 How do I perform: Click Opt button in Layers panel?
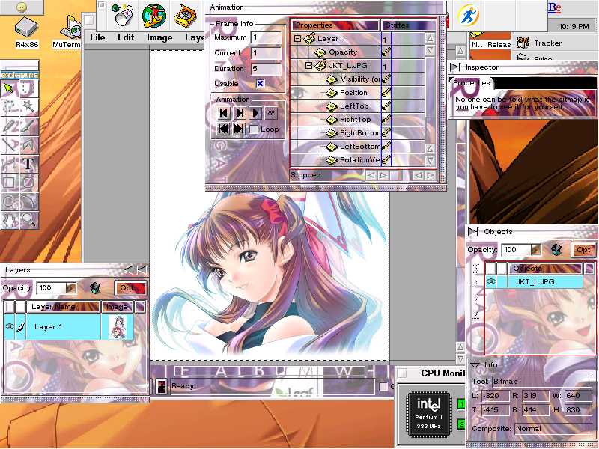[x=130, y=287]
